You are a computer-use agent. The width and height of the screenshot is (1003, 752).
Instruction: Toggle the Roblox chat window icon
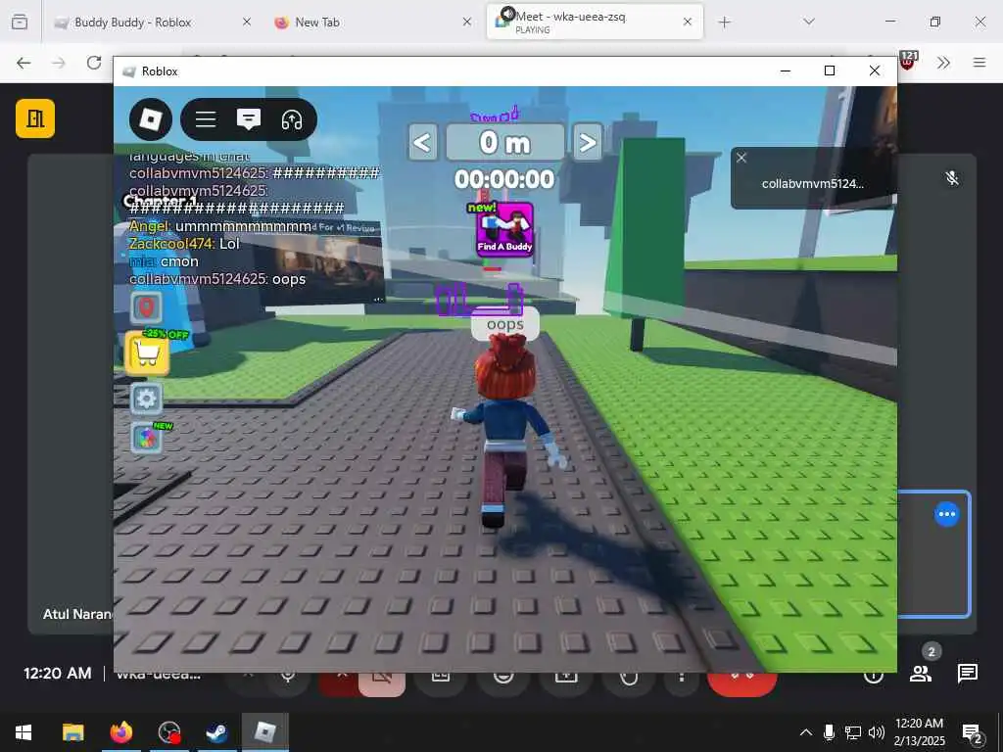click(248, 119)
